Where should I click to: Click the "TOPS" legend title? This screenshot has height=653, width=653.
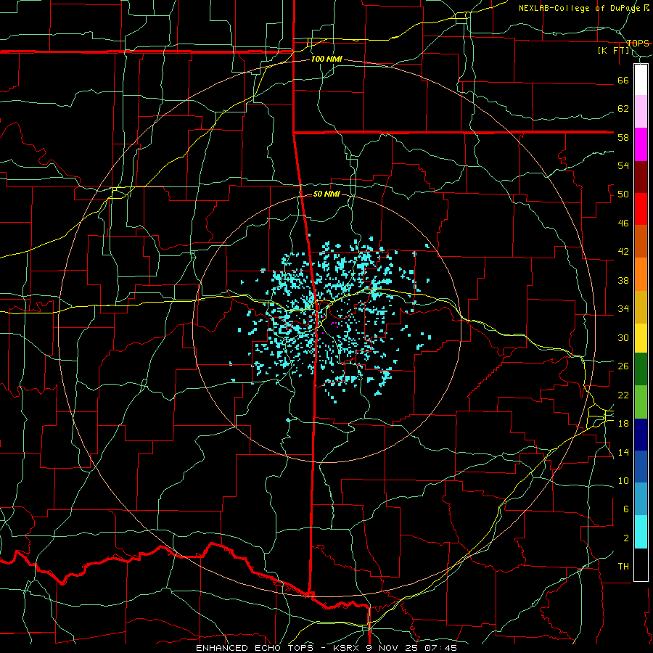pos(638,44)
